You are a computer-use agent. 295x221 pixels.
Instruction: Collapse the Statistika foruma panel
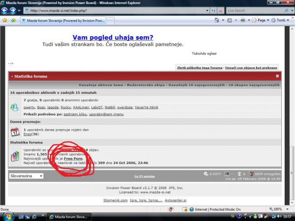(x=277, y=76)
